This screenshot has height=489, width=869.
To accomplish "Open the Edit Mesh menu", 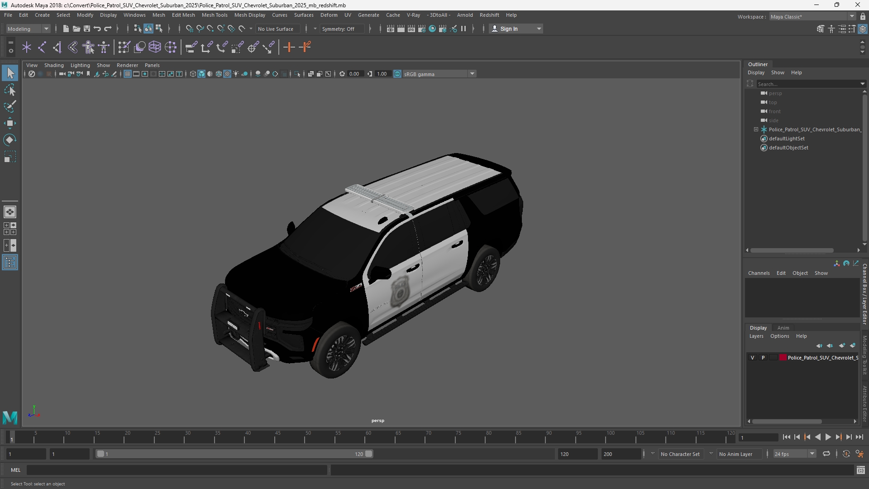I will pyautogui.click(x=183, y=15).
